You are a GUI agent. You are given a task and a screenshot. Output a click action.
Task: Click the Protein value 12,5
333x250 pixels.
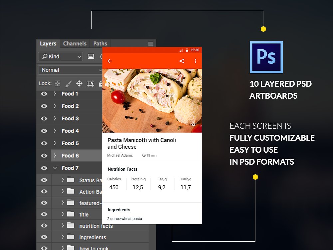(x=138, y=187)
